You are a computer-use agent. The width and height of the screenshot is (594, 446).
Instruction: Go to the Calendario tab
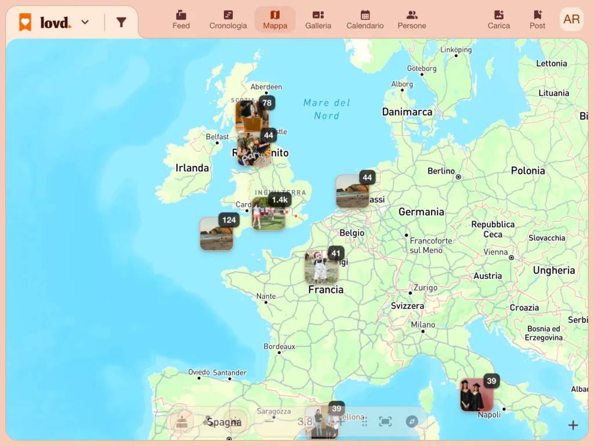365,20
